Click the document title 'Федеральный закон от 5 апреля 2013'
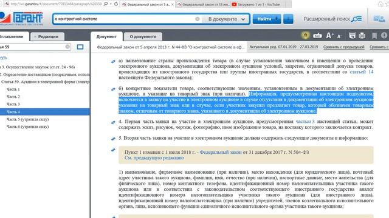Image resolution: width=389 pixels, height=218 pixels. [x=171, y=47]
